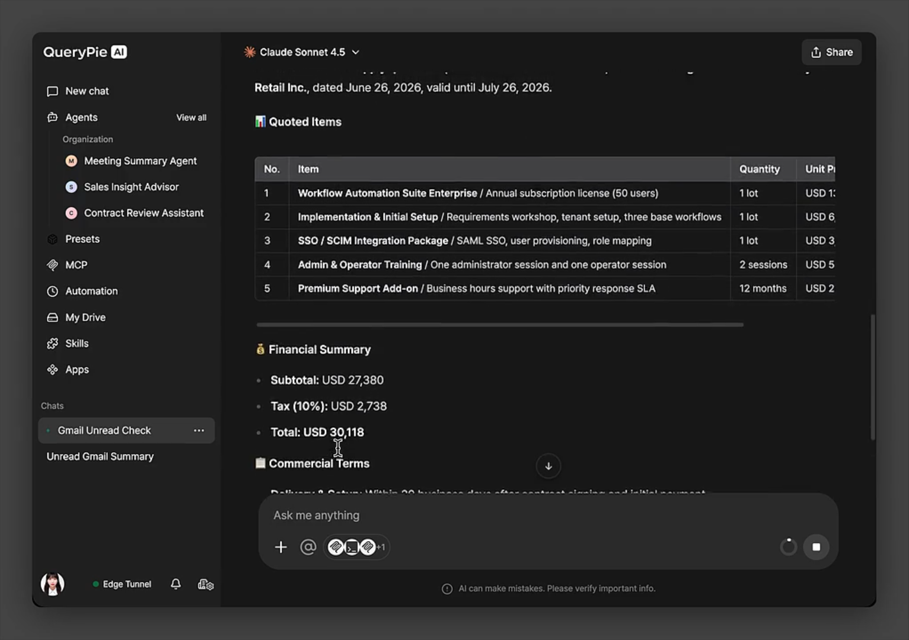Open the Gmail Unread Check options menu
Viewport: 909px width, 640px height.
click(x=199, y=431)
